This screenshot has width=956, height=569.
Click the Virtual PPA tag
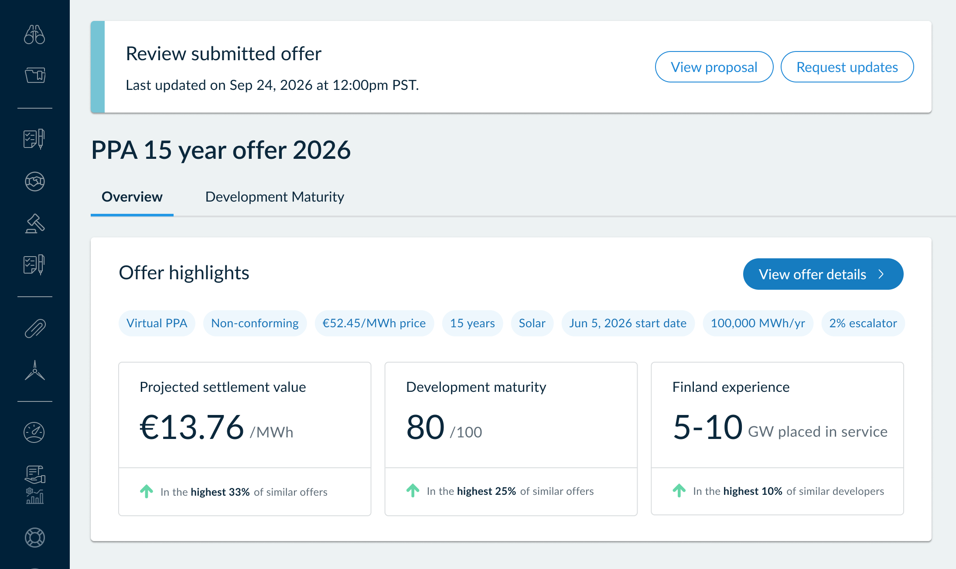click(157, 323)
